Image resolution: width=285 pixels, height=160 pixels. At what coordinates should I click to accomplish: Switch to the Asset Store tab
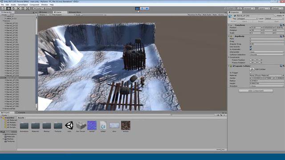[x=75, y=12]
